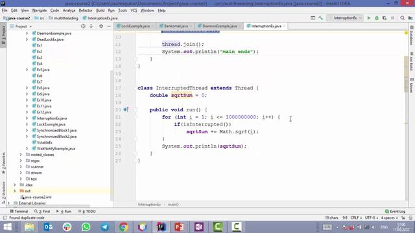
Task: Expand the nested_classes folder
Action: coord(21,155)
